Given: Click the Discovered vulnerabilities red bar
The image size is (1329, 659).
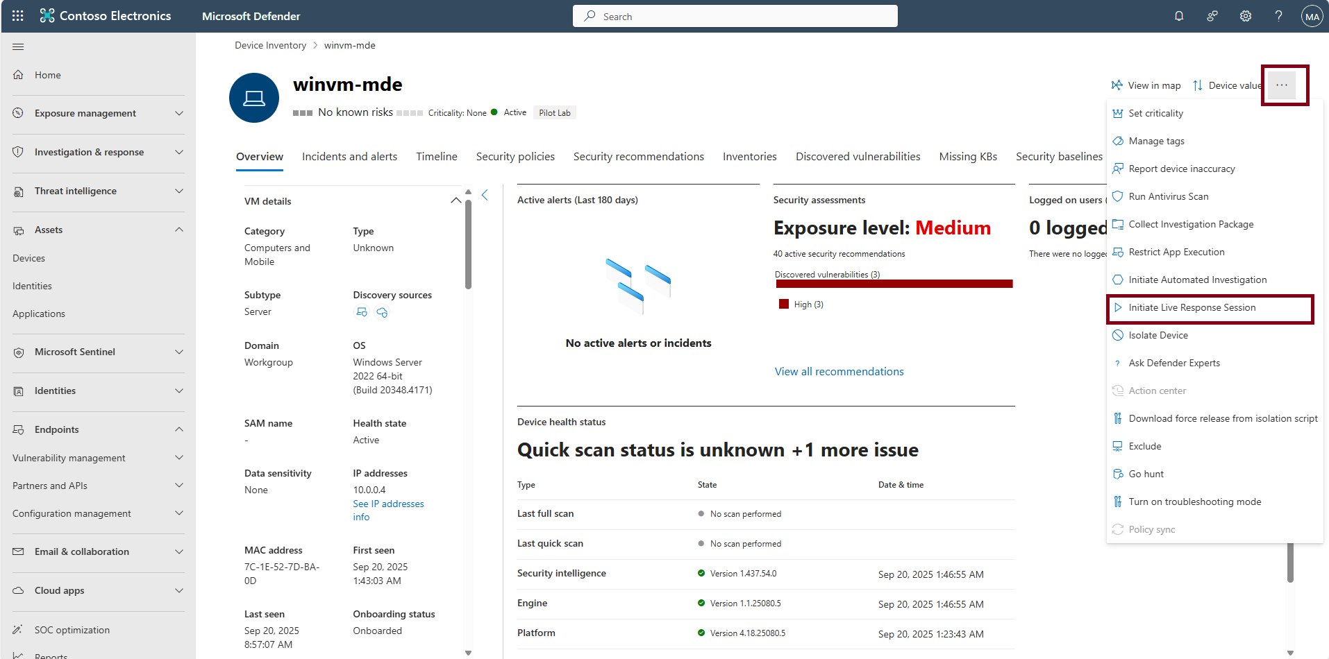Looking at the screenshot, I should point(894,284).
